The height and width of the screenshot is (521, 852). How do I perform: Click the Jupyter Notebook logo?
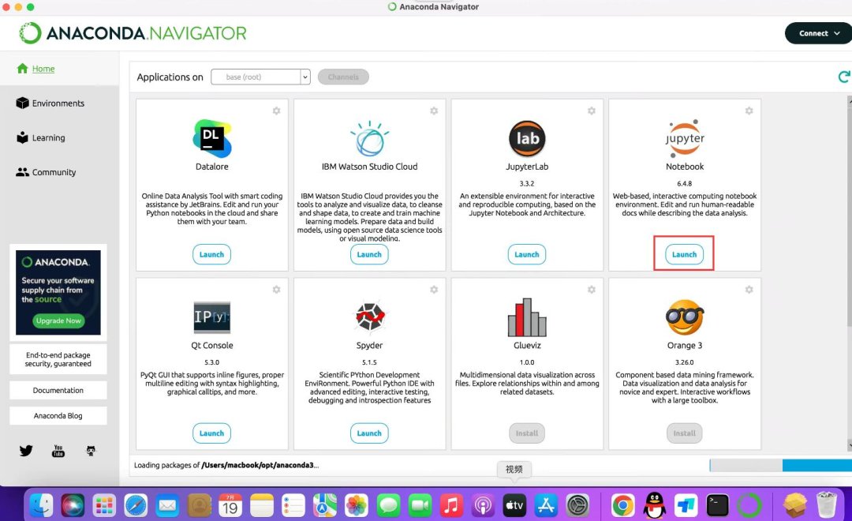(x=685, y=138)
